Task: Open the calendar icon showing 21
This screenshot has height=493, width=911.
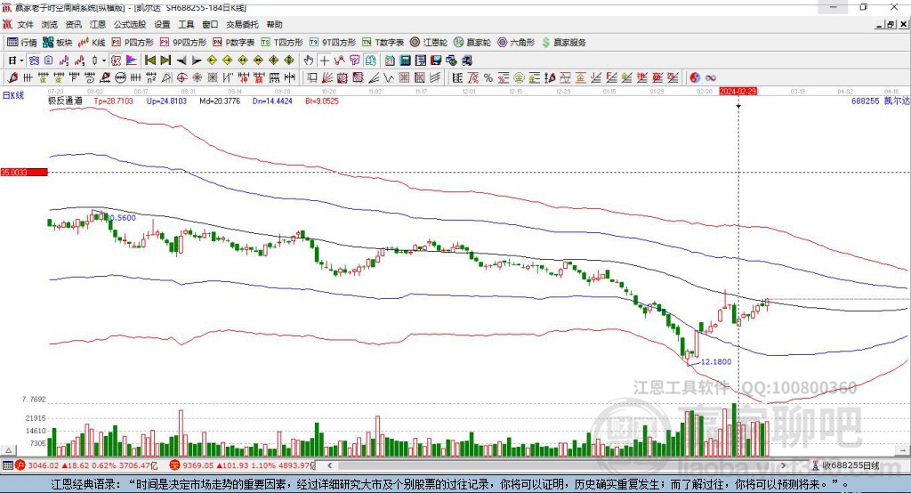Action: coord(390,61)
